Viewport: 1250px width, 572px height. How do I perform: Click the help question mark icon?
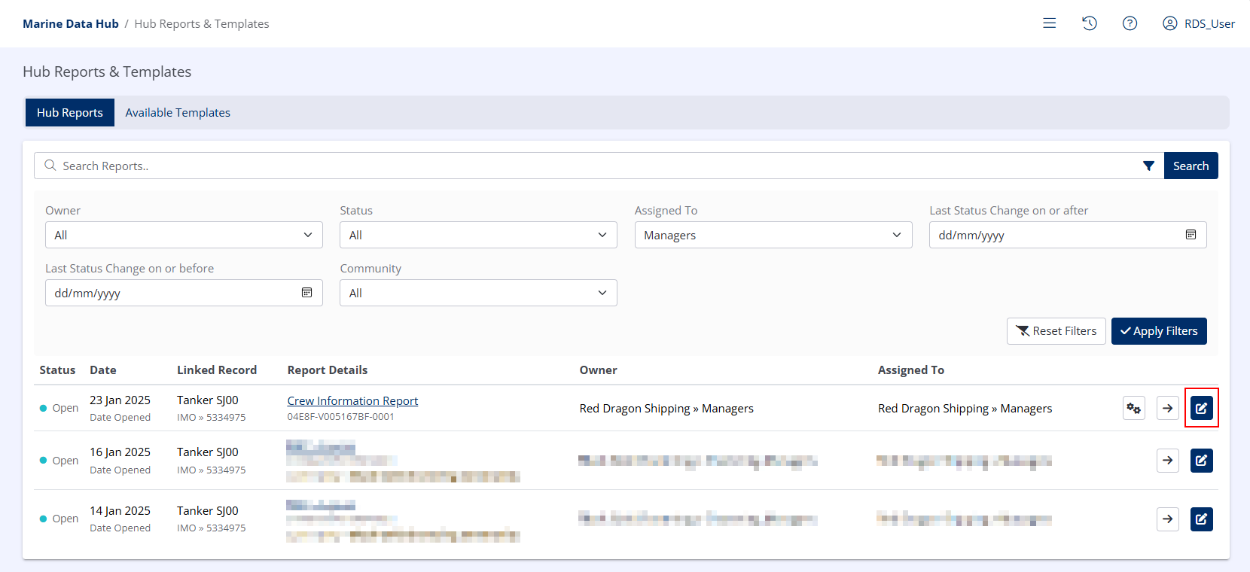click(1130, 23)
